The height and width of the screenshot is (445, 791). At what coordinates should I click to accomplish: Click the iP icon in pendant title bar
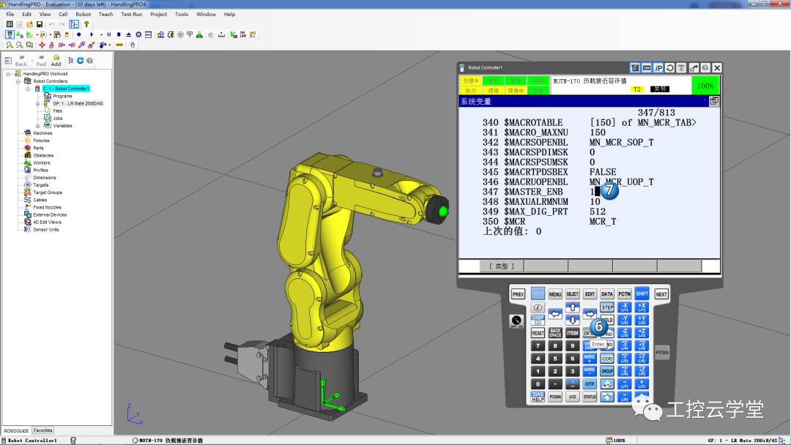click(x=658, y=67)
